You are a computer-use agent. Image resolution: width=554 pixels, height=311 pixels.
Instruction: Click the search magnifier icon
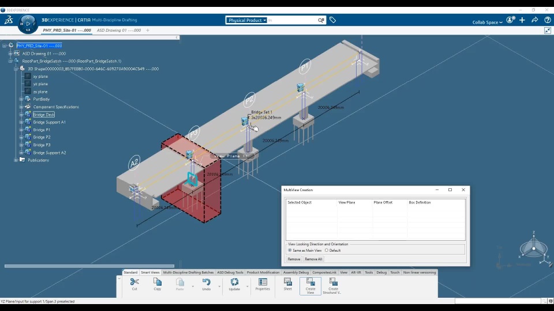coord(321,20)
